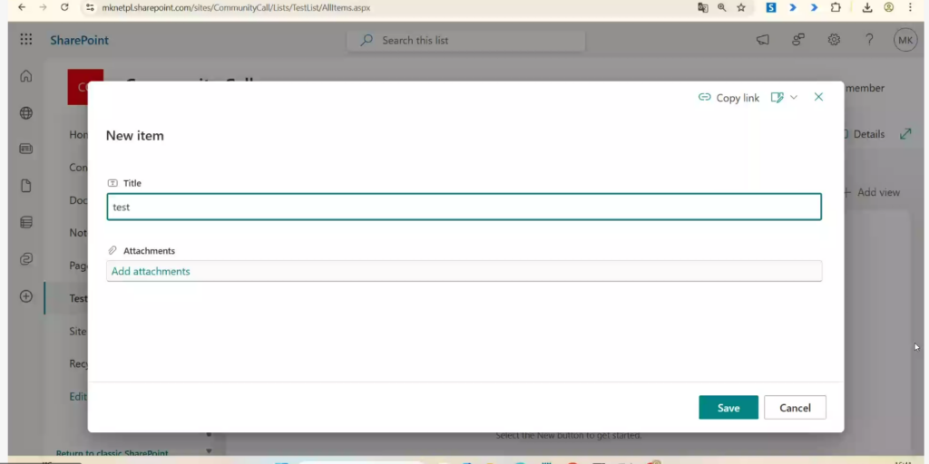The height and width of the screenshot is (464, 929).
Task: Open the Chrome profile avatar
Action: click(x=889, y=7)
